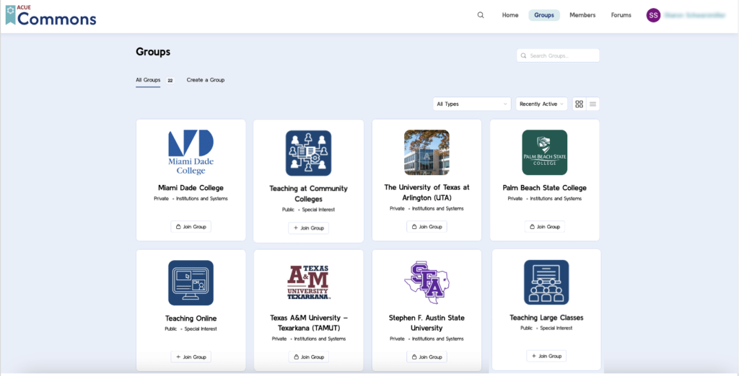Join the Teaching Online group
This screenshot has width=739, height=376.
(191, 357)
